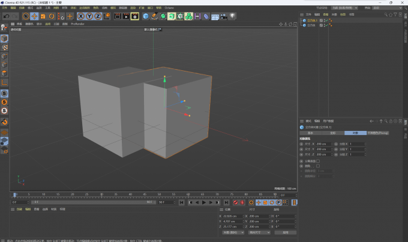408x242 pixels.
Task: Activate the Scale tool
Action: pyautogui.click(x=43, y=16)
